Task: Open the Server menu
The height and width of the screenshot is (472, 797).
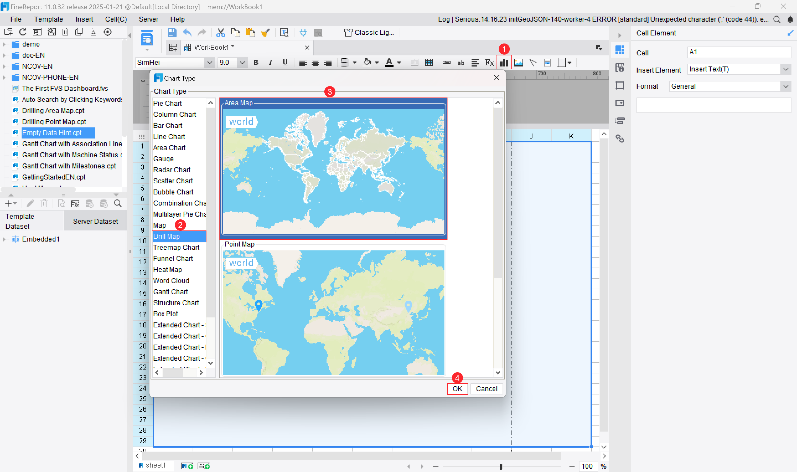Action: click(148, 19)
